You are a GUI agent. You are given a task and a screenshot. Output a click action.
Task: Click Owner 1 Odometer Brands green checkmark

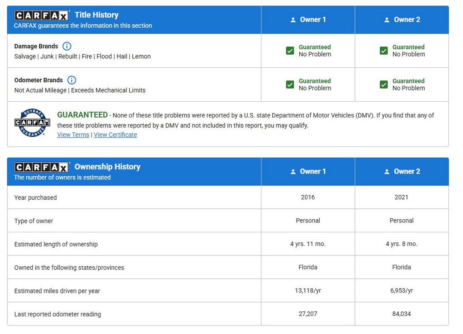tap(290, 85)
